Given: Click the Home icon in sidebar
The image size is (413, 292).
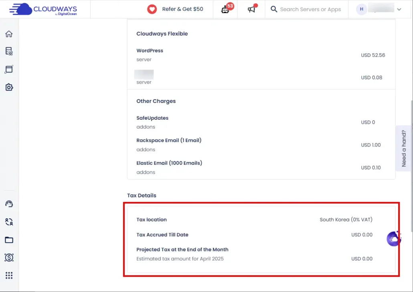Looking at the screenshot, I should click(x=9, y=34).
